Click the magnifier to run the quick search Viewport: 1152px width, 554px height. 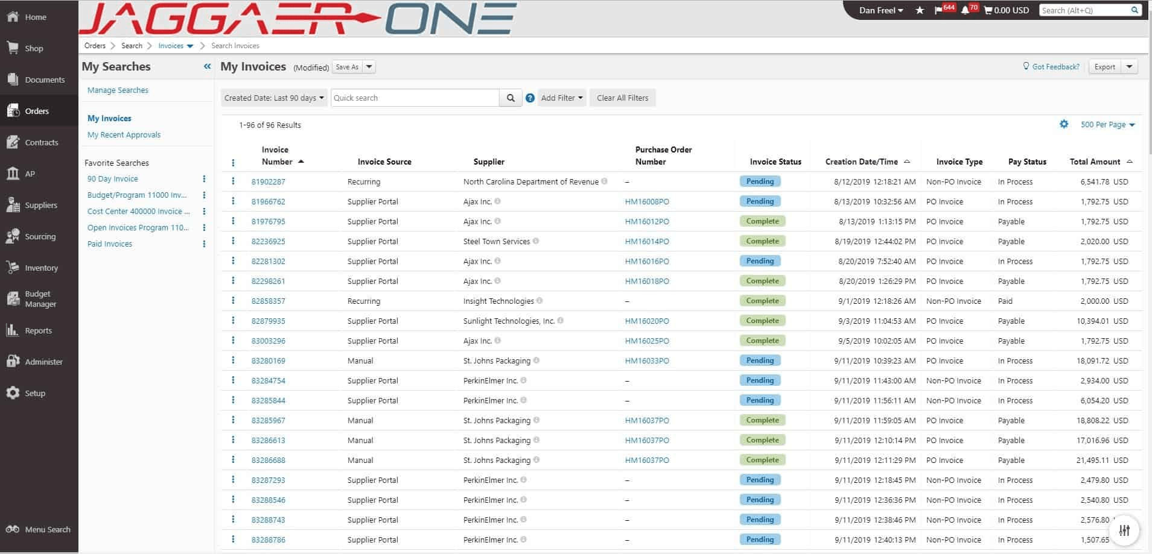pos(511,98)
